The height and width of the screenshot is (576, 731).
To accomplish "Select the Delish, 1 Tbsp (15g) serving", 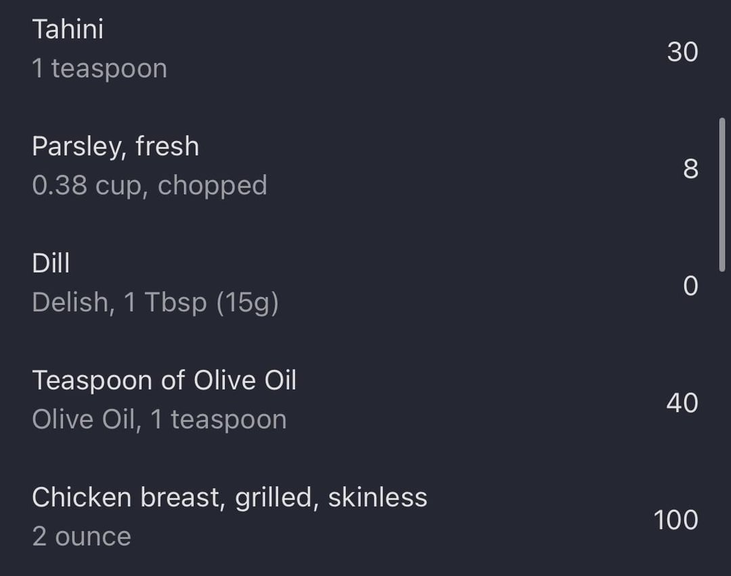I will [155, 302].
